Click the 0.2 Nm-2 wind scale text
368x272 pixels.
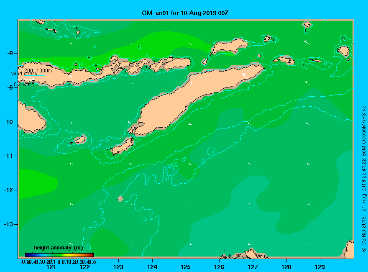24,85
